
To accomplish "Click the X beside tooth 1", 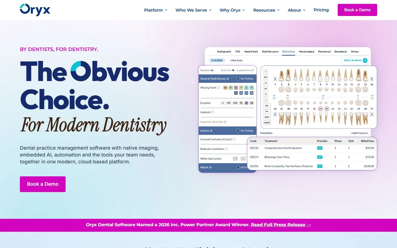I will 275,79.
